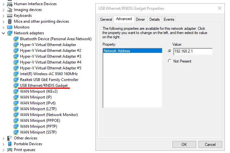Screen dimensions: 230x153
Task: Click the Realtek USB GbE adapter icon
Action: (16, 80)
